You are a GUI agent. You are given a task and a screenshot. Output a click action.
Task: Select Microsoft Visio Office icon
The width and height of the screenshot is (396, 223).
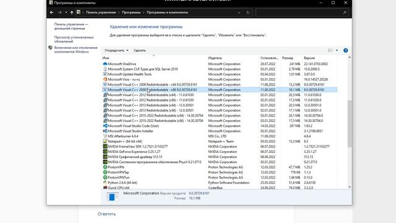(105, 79)
